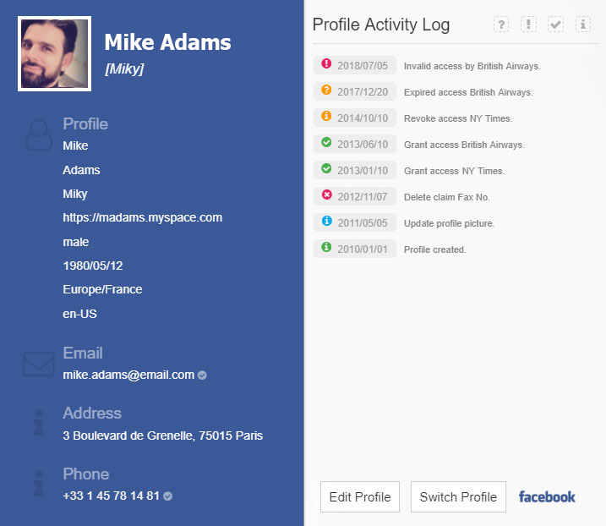Viewport: 606px width, 526px height.
Task: Open the facebook link
Action: (547, 496)
